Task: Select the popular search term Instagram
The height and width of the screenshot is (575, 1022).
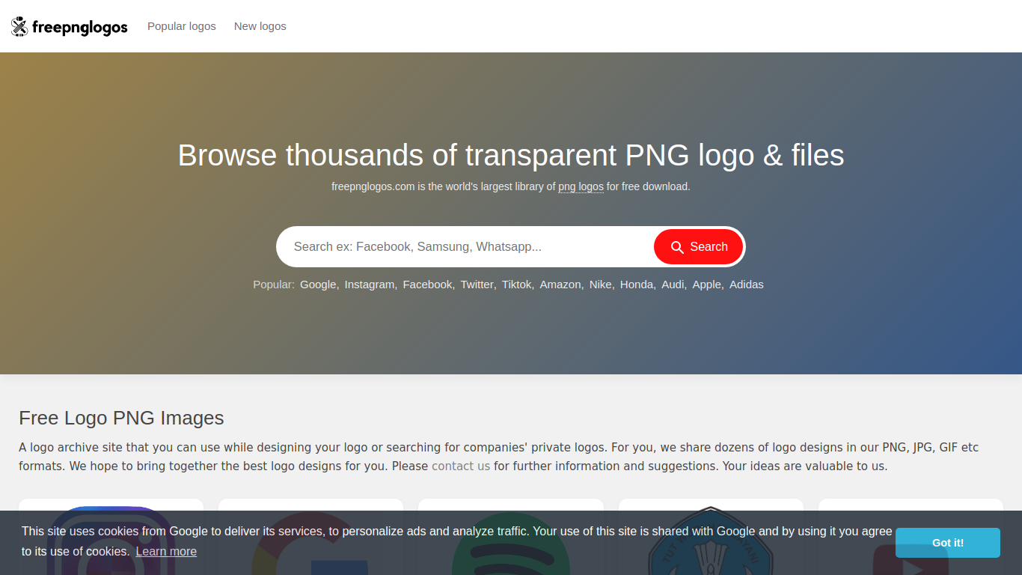Action: [370, 285]
